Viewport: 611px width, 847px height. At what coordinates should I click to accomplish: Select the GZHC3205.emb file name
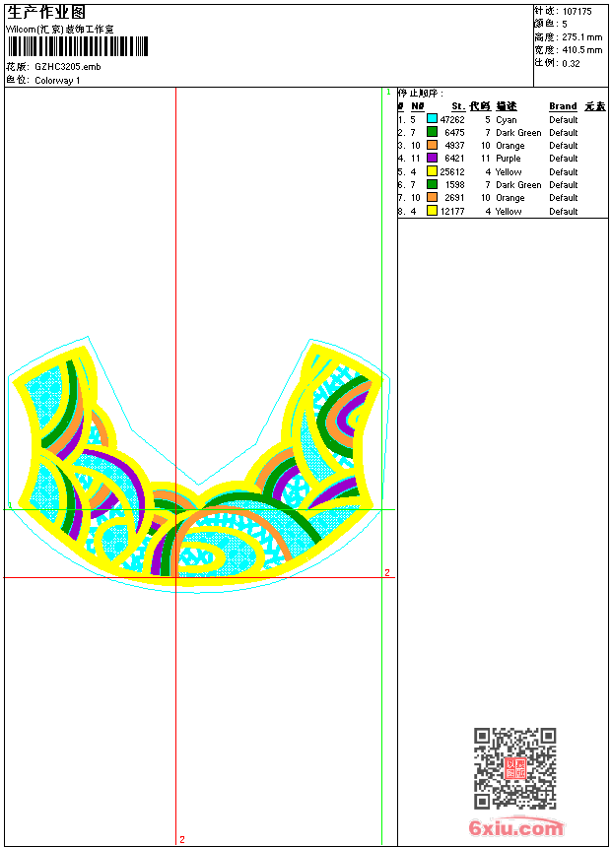(68, 66)
